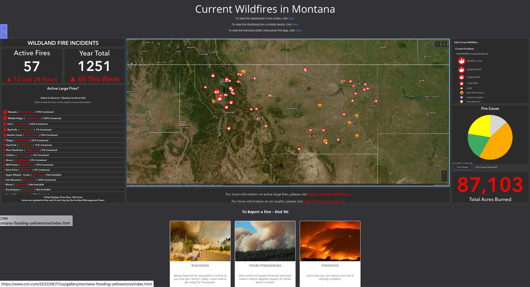Click the yellow fire marker north of Kalispell range
The width and height of the screenshot is (530, 287).
tap(243, 72)
